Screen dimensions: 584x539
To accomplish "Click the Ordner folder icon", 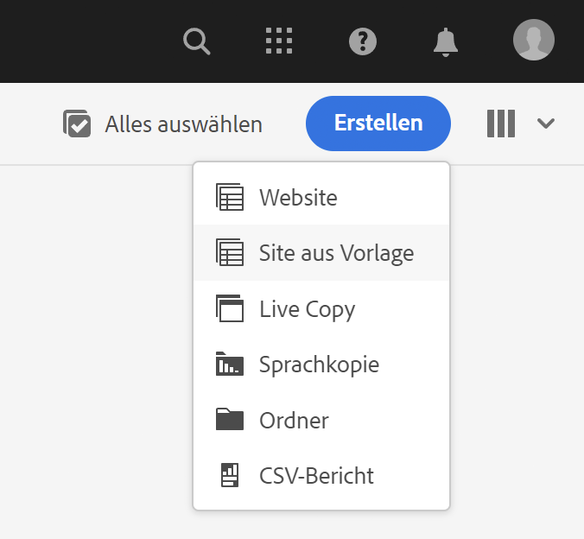I will point(230,420).
